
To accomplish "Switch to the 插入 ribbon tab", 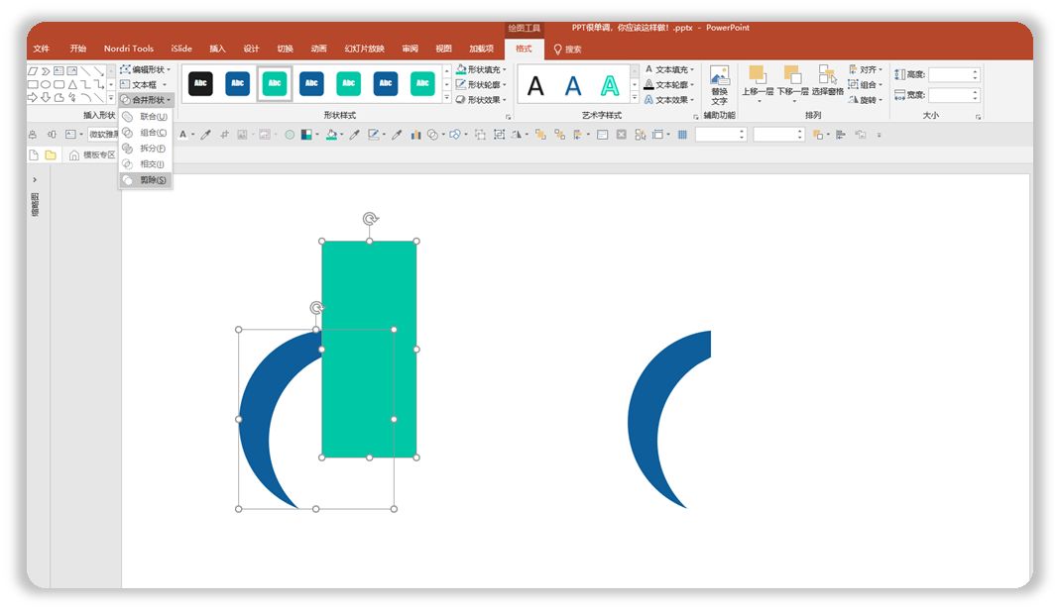I will [217, 49].
